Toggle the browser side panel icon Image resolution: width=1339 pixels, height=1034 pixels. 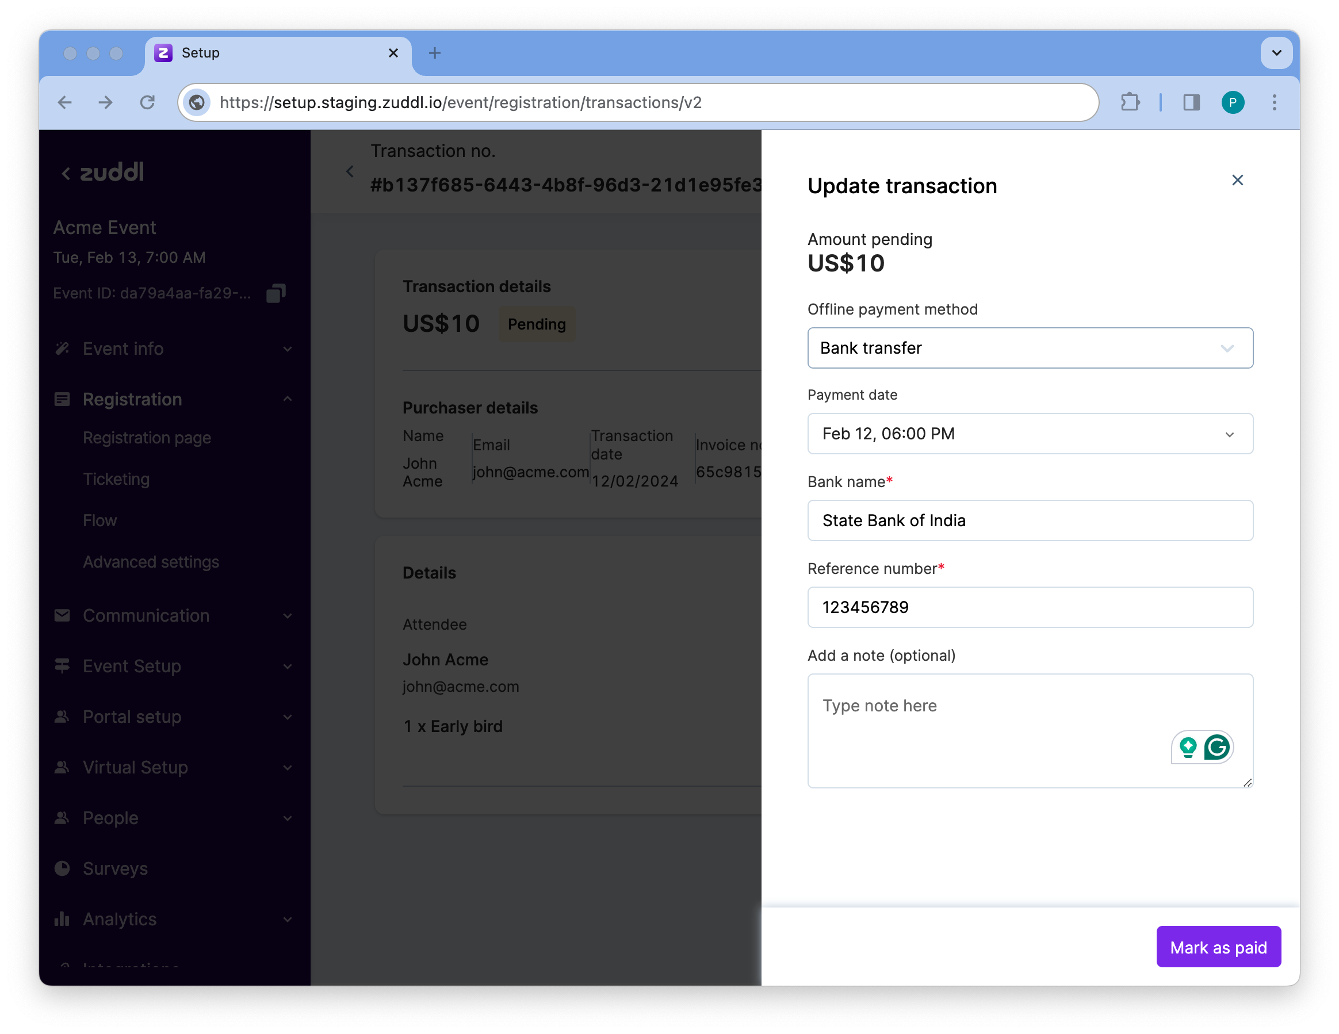(x=1191, y=102)
